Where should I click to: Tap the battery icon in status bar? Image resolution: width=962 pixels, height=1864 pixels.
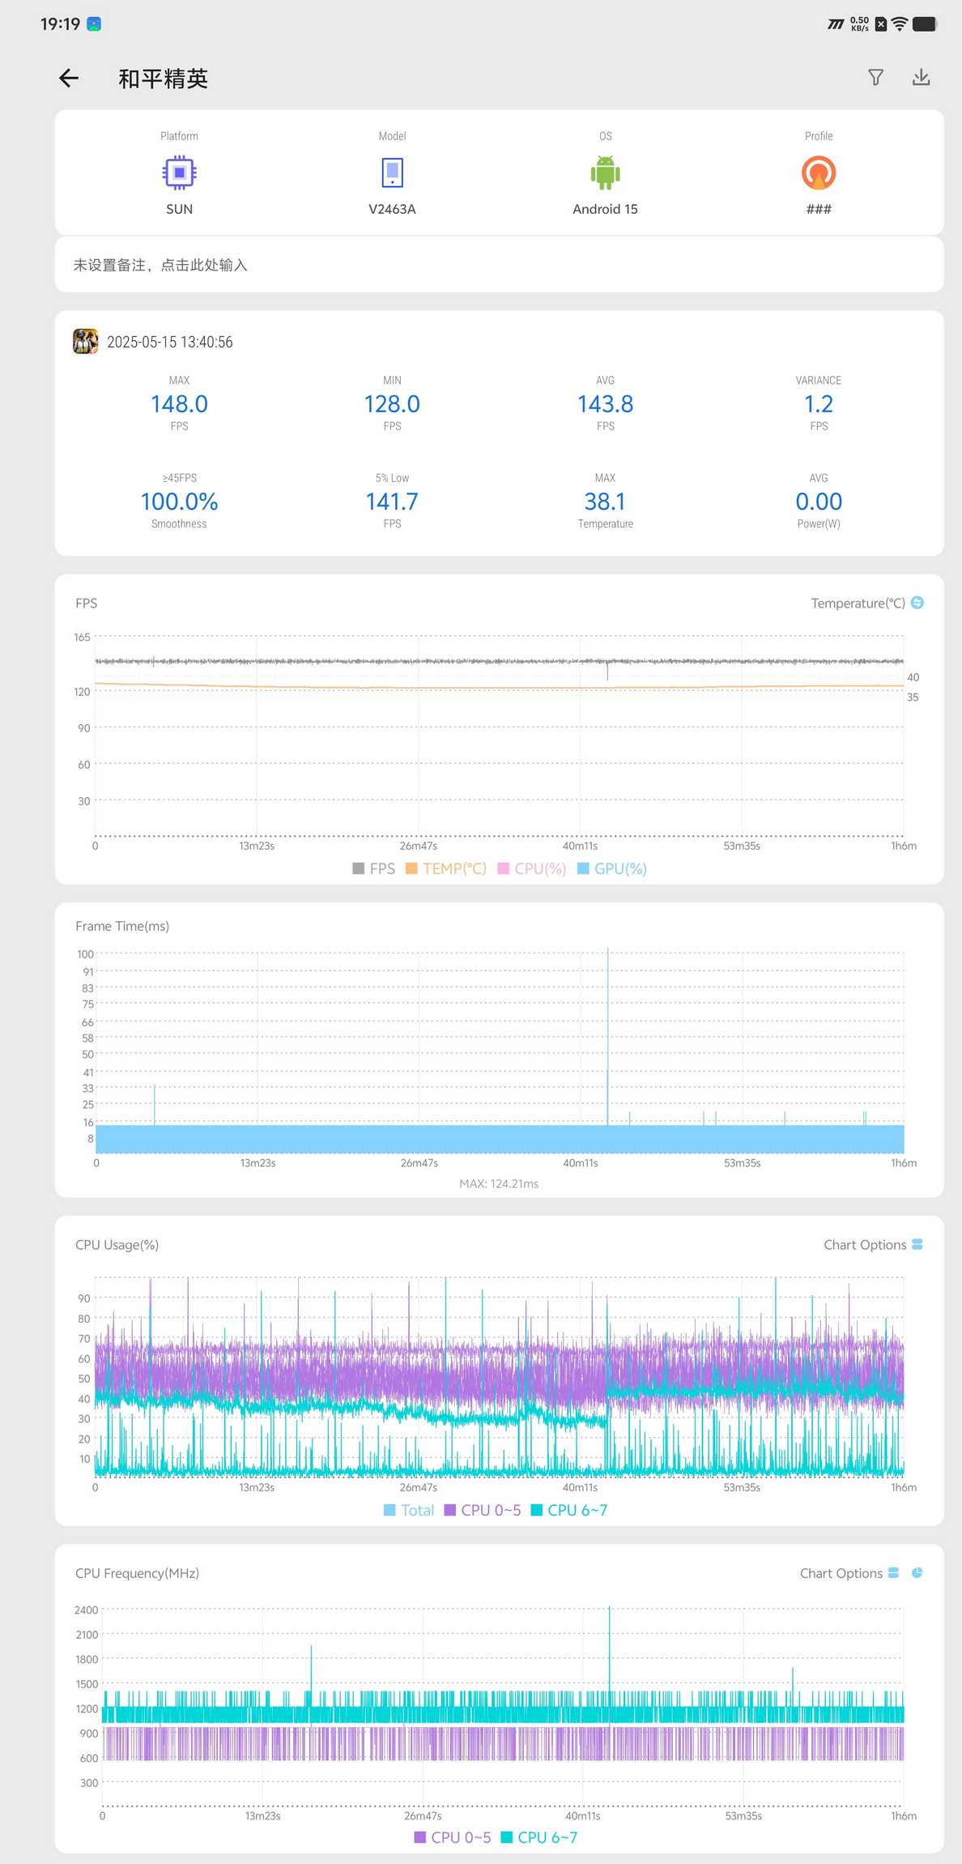coord(925,23)
